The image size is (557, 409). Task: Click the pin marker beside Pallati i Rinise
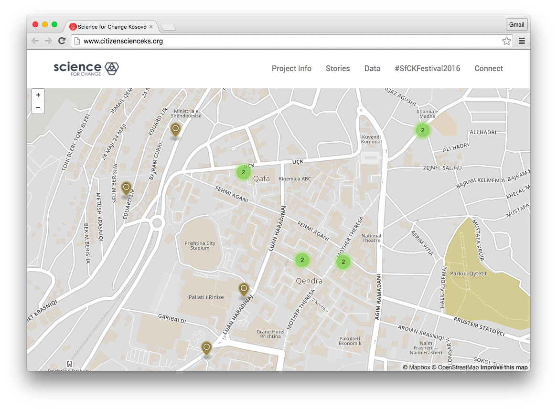244,290
